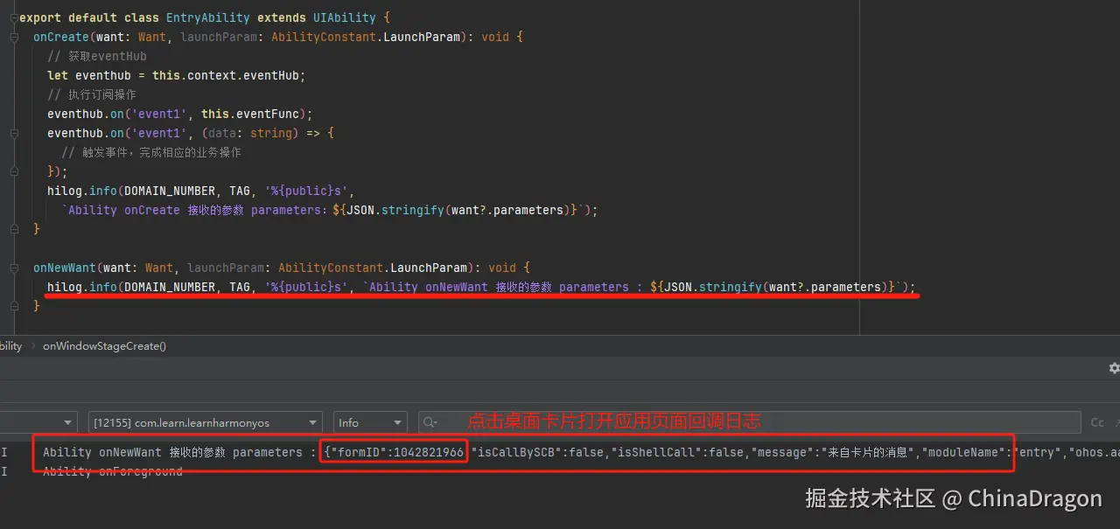Click the comment '// 触发事件，完成相应的业务操作'
The width and height of the screenshot is (1120, 529).
151,152
